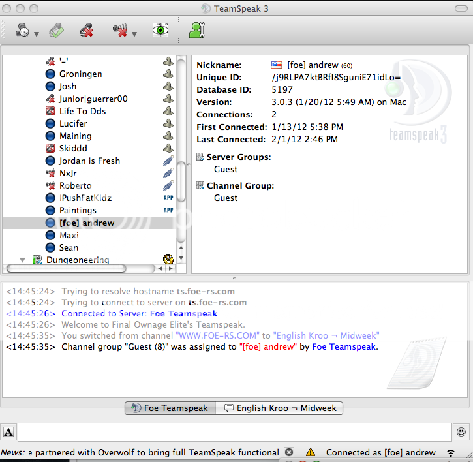Viewport: 473px width, 462px height.
Task: Click the yellow warning icon in status bar
Action: (x=311, y=452)
